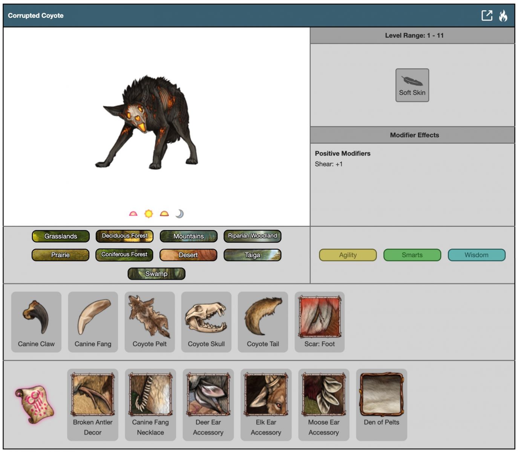Click the yellow Agility stat badge
518x452 pixels.
348,255
